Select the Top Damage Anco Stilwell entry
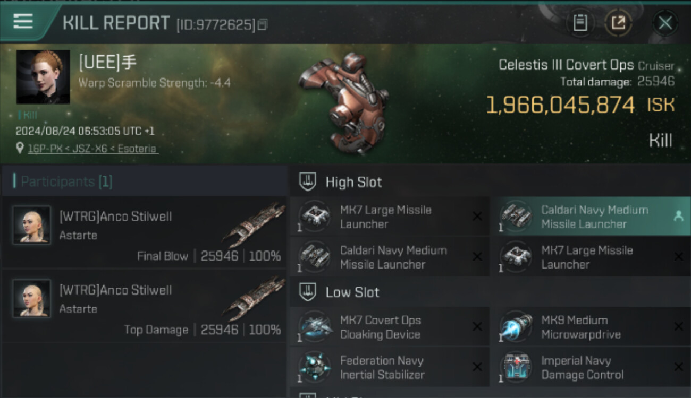691x398 pixels. (145, 306)
